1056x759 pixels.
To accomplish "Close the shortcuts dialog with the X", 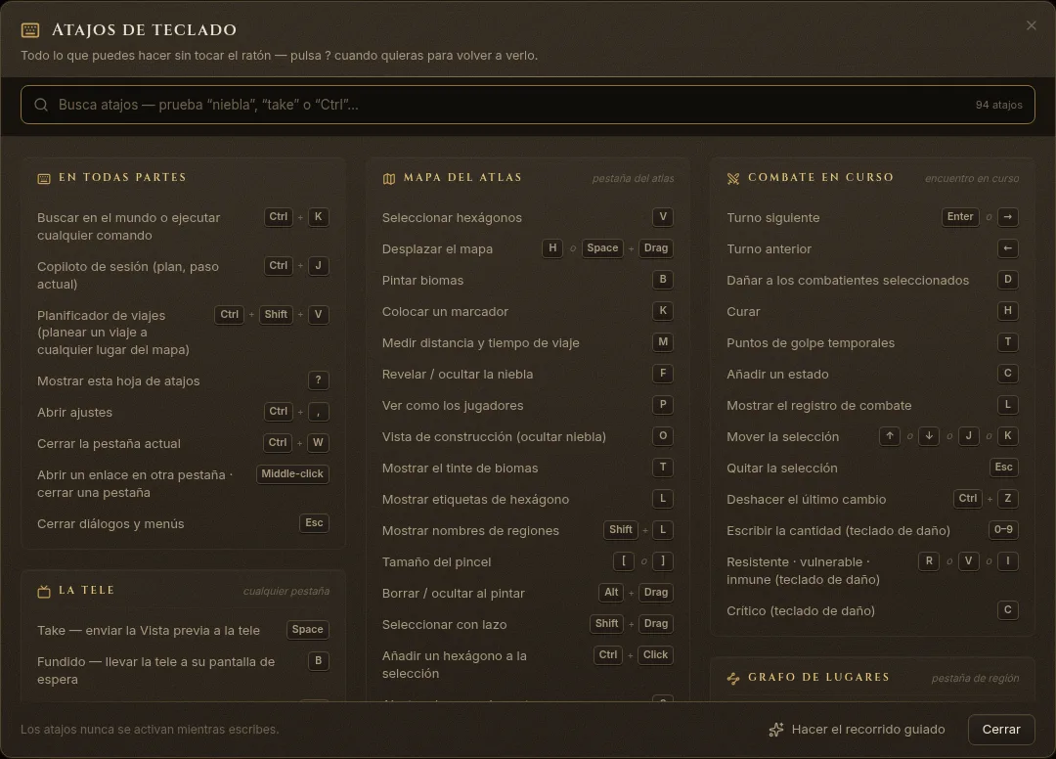I will 1032,25.
